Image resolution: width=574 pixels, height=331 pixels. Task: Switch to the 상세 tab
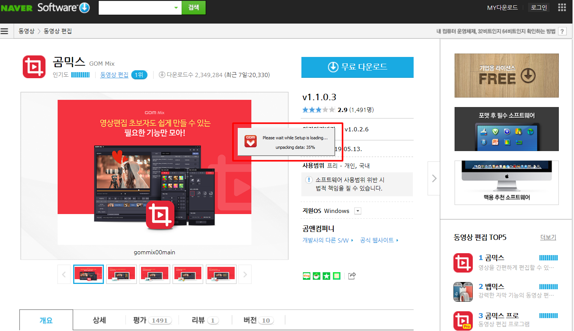[99, 320]
